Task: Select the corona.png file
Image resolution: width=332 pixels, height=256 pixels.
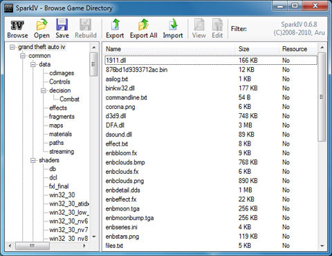Action: (120, 107)
